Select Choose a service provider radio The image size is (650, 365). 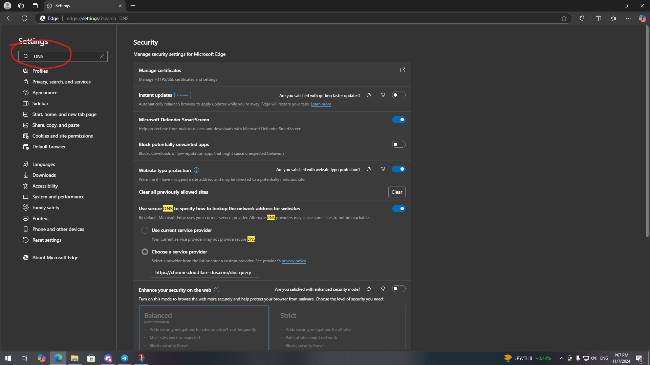(145, 252)
